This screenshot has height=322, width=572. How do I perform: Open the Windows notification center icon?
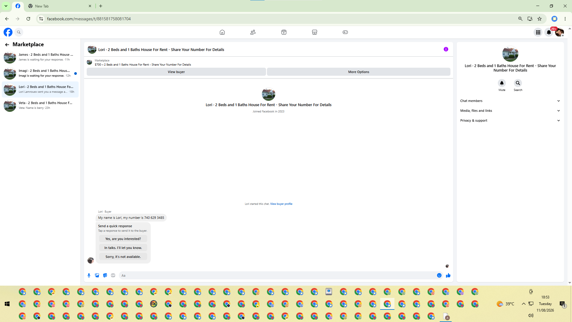point(562,304)
